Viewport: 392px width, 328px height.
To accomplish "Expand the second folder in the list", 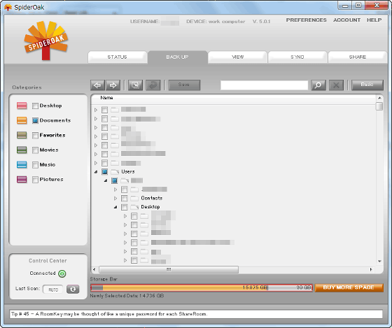I will [96, 119].
